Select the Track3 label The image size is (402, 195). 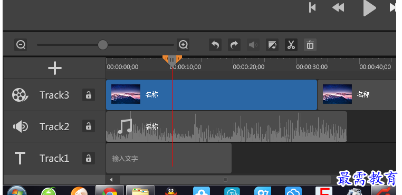tap(54, 95)
